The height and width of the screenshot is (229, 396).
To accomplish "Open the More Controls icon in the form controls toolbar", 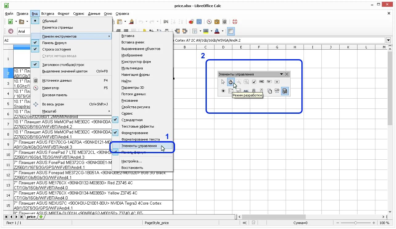I will click(277, 91).
